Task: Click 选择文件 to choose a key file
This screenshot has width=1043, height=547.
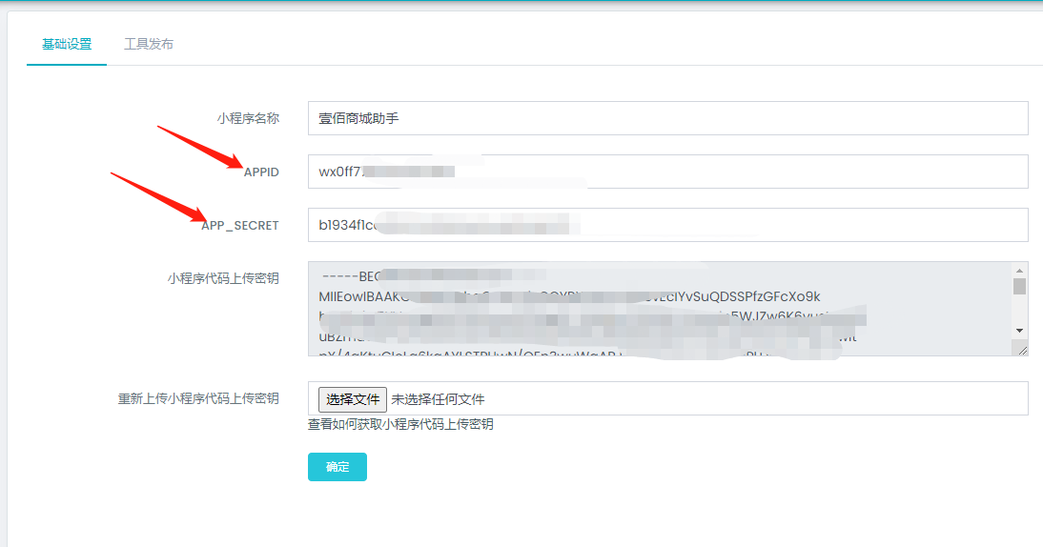Action: coord(353,399)
